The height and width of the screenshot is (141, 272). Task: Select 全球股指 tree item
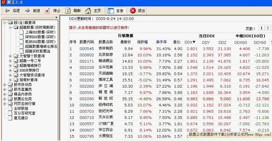point(21,109)
